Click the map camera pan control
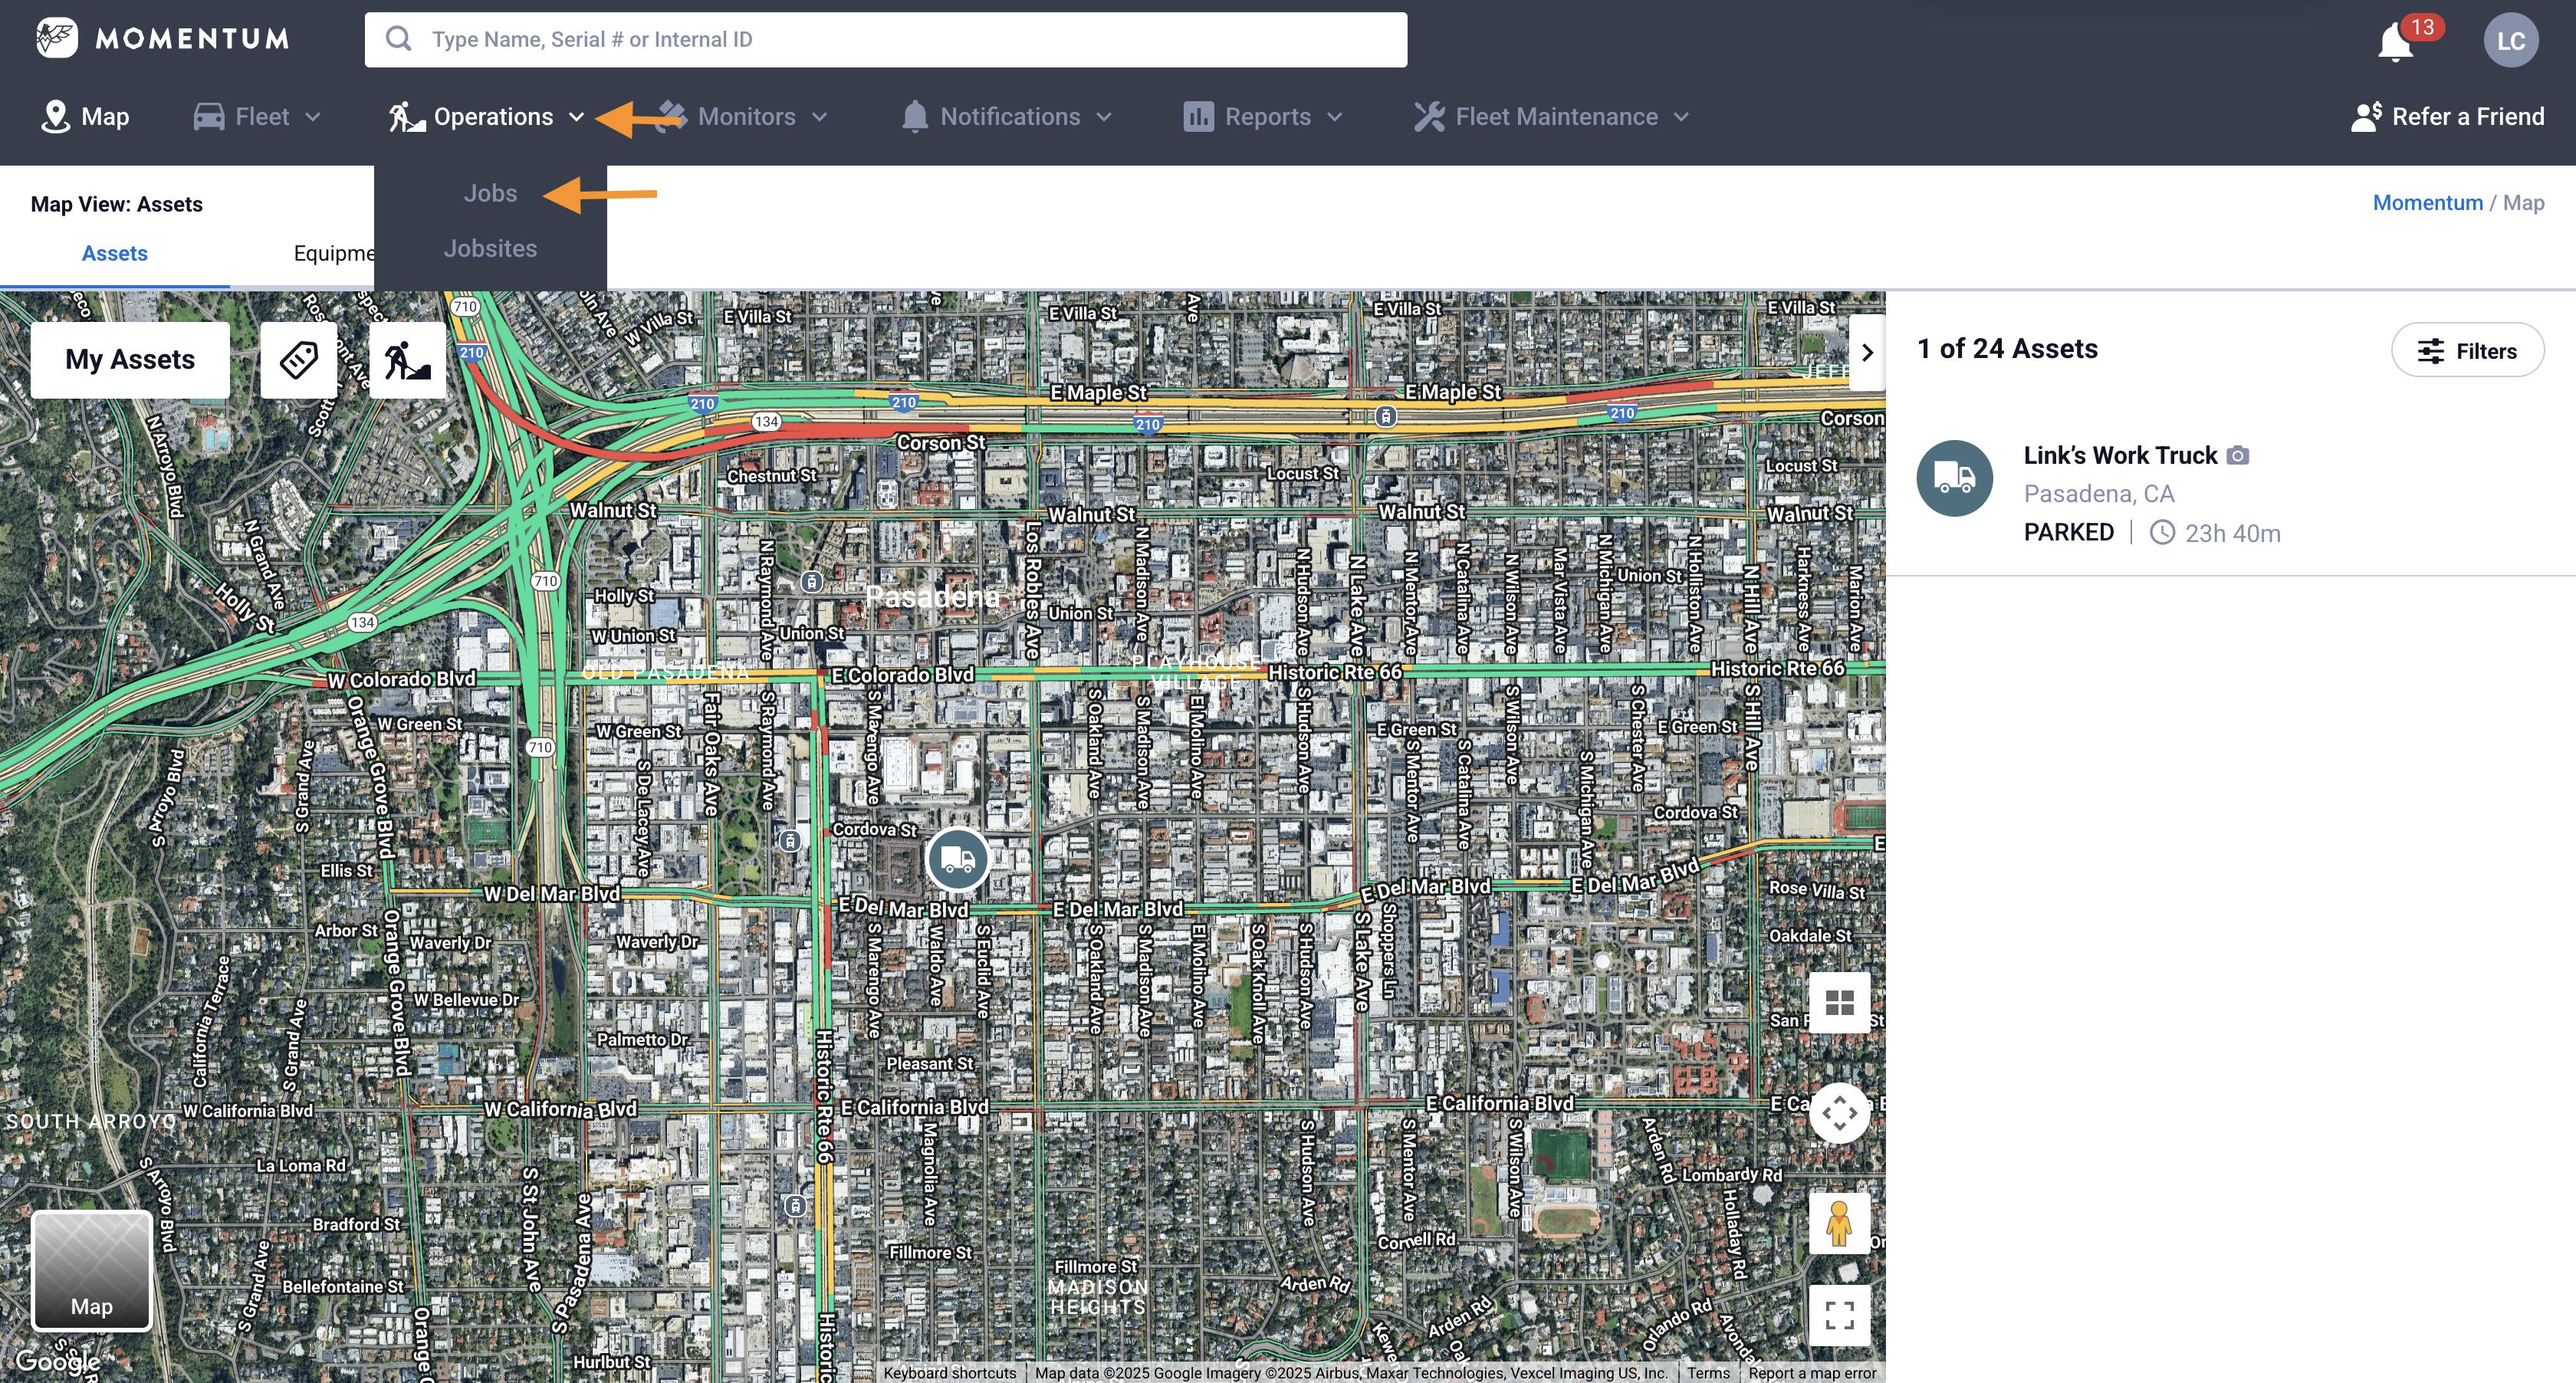This screenshot has height=1383, width=2576. point(1839,1113)
